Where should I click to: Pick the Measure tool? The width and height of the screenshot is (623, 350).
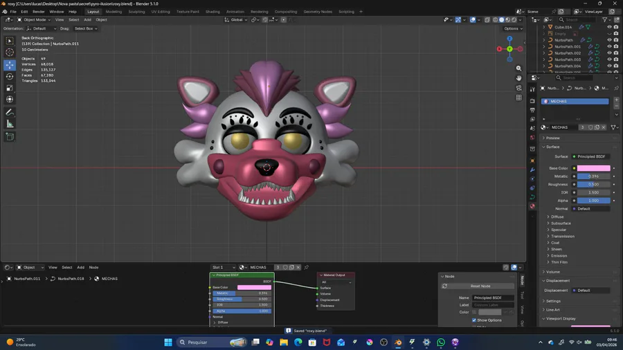(x=10, y=124)
